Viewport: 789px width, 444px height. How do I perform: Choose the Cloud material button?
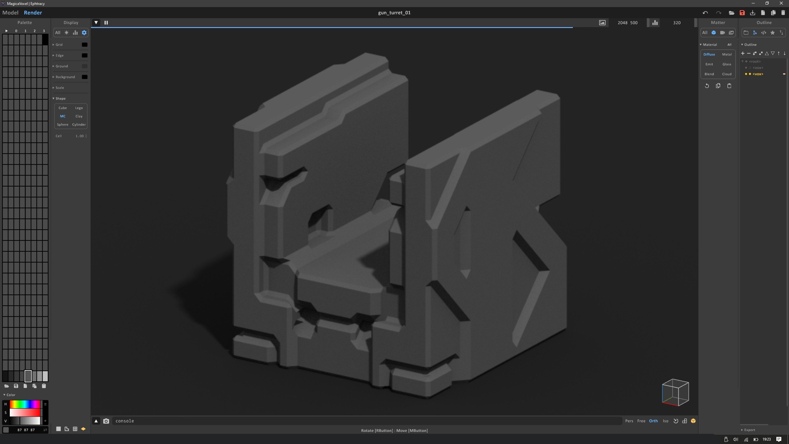point(727,74)
